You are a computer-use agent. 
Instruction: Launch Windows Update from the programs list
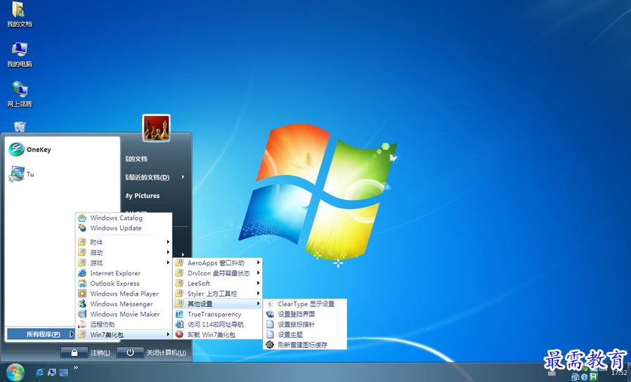point(124,228)
